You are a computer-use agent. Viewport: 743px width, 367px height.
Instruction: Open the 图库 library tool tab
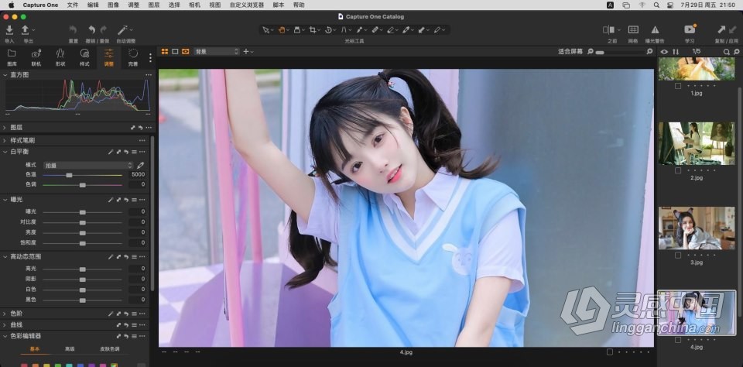[x=12, y=54]
